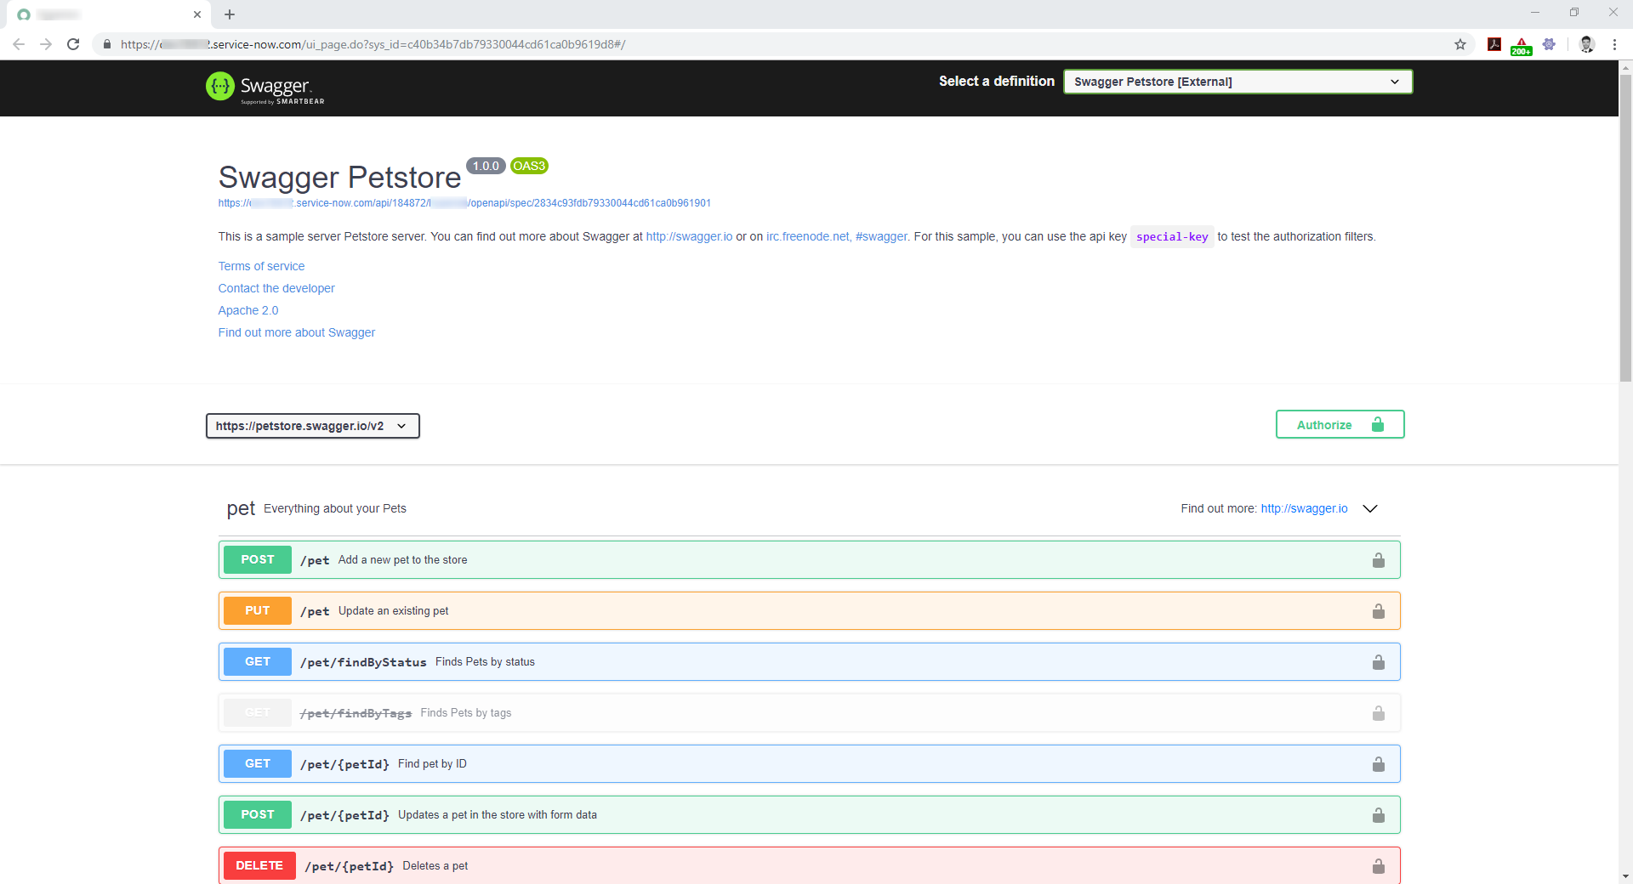Expand deprecated GET /pet/findByTags operation
This screenshot has width=1633, height=884.
pos(809,713)
